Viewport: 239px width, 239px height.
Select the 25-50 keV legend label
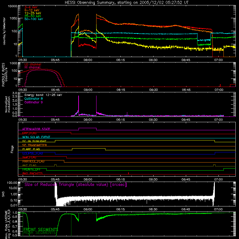click(33, 16)
